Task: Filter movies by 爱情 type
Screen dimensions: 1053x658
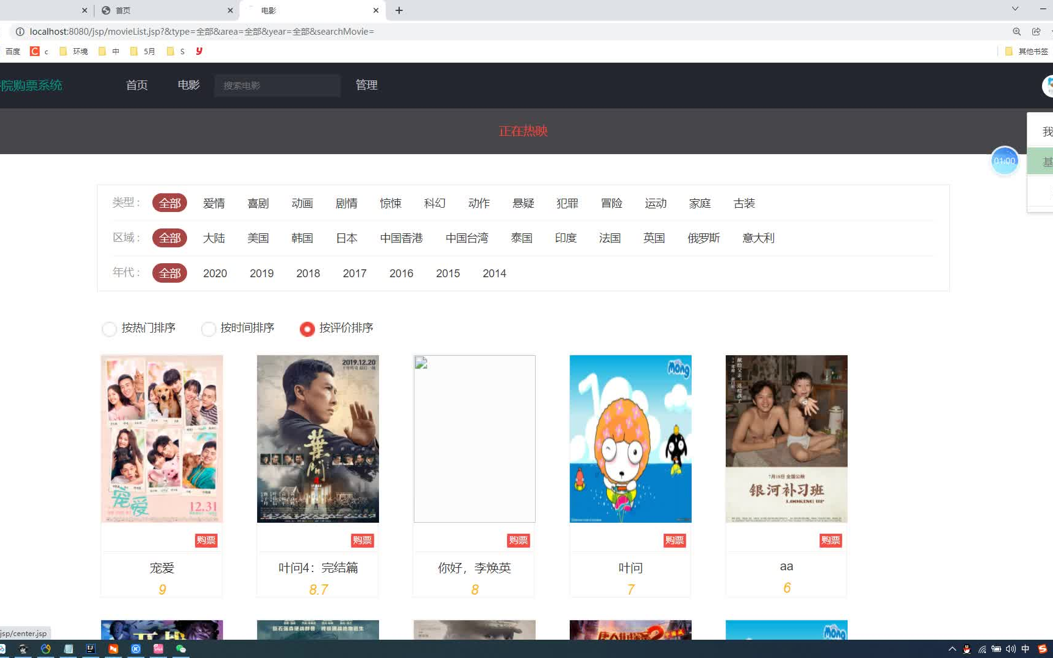Action: 214,203
